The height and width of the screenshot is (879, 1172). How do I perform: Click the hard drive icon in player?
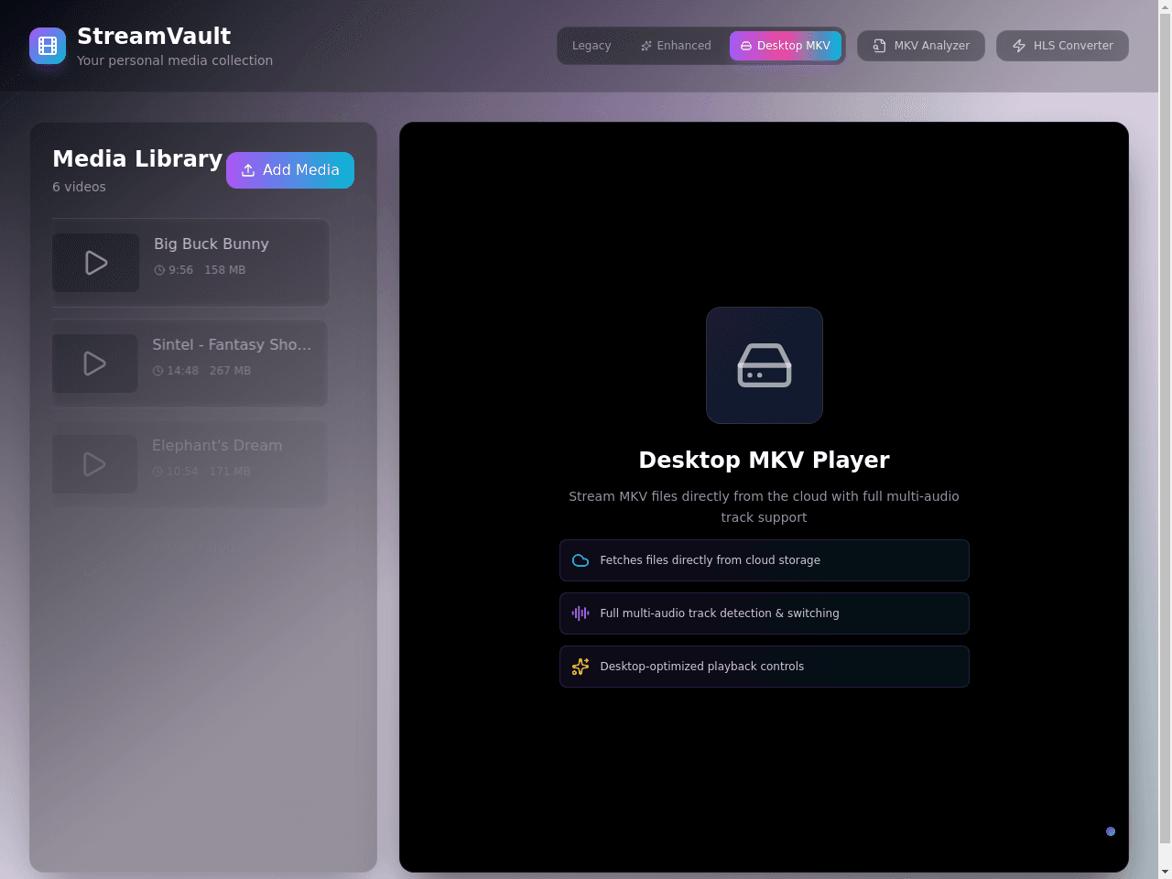(765, 365)
